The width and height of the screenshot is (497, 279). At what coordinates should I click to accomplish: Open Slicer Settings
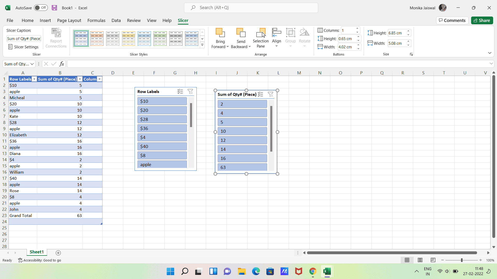coord(23,47)
